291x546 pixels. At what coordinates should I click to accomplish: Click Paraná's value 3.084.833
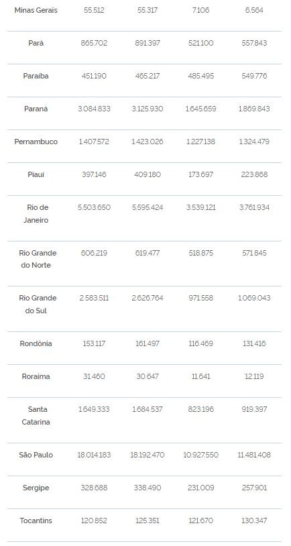pyautogui.click(x=94, y=109)
